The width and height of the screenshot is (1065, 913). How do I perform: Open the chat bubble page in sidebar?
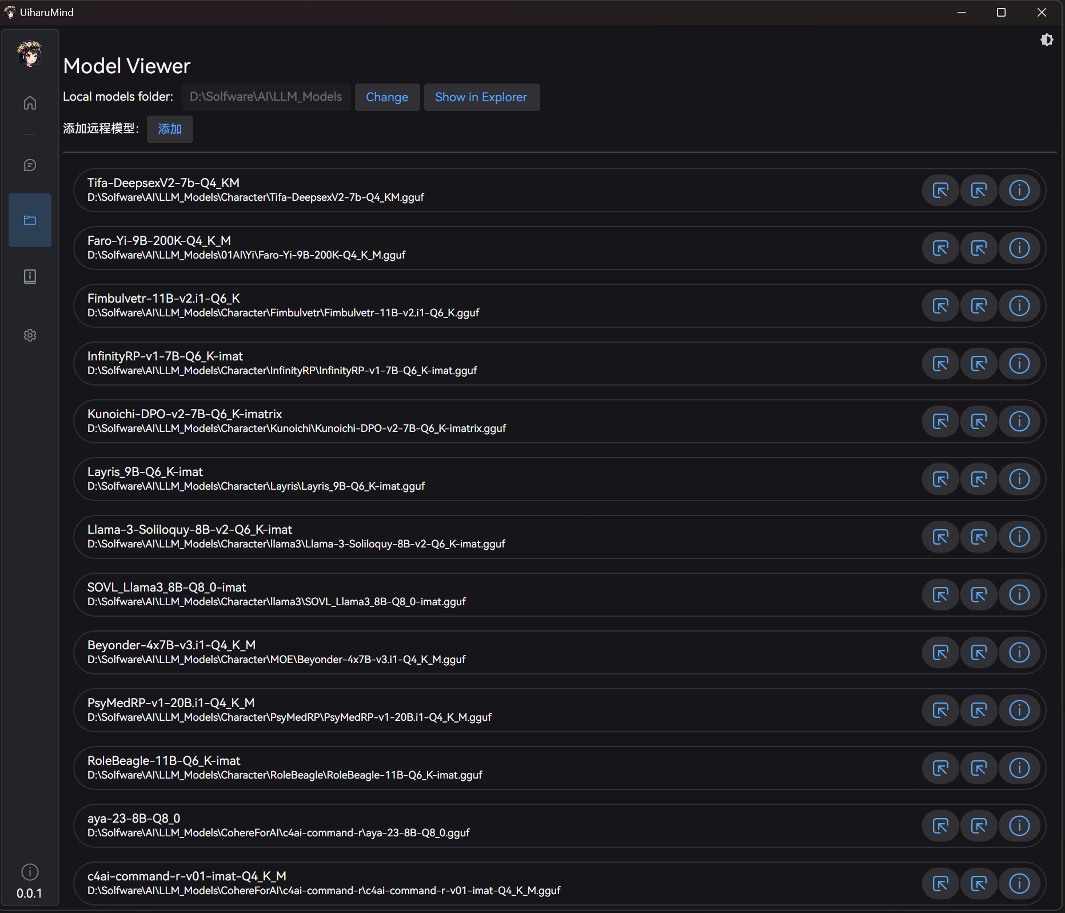pos(30,165)
